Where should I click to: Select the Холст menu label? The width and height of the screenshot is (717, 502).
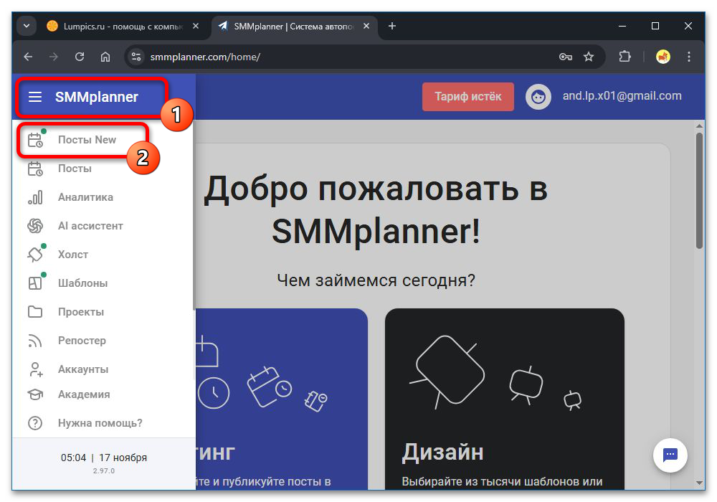tap(73, 255)
